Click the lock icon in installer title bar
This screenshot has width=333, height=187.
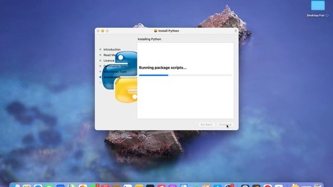(x=236, y=31)
